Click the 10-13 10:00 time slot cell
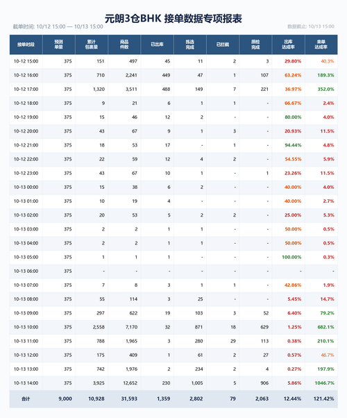The height and width of the screenshot is (418, 347). pyautogui.click(x=26, y=327)
